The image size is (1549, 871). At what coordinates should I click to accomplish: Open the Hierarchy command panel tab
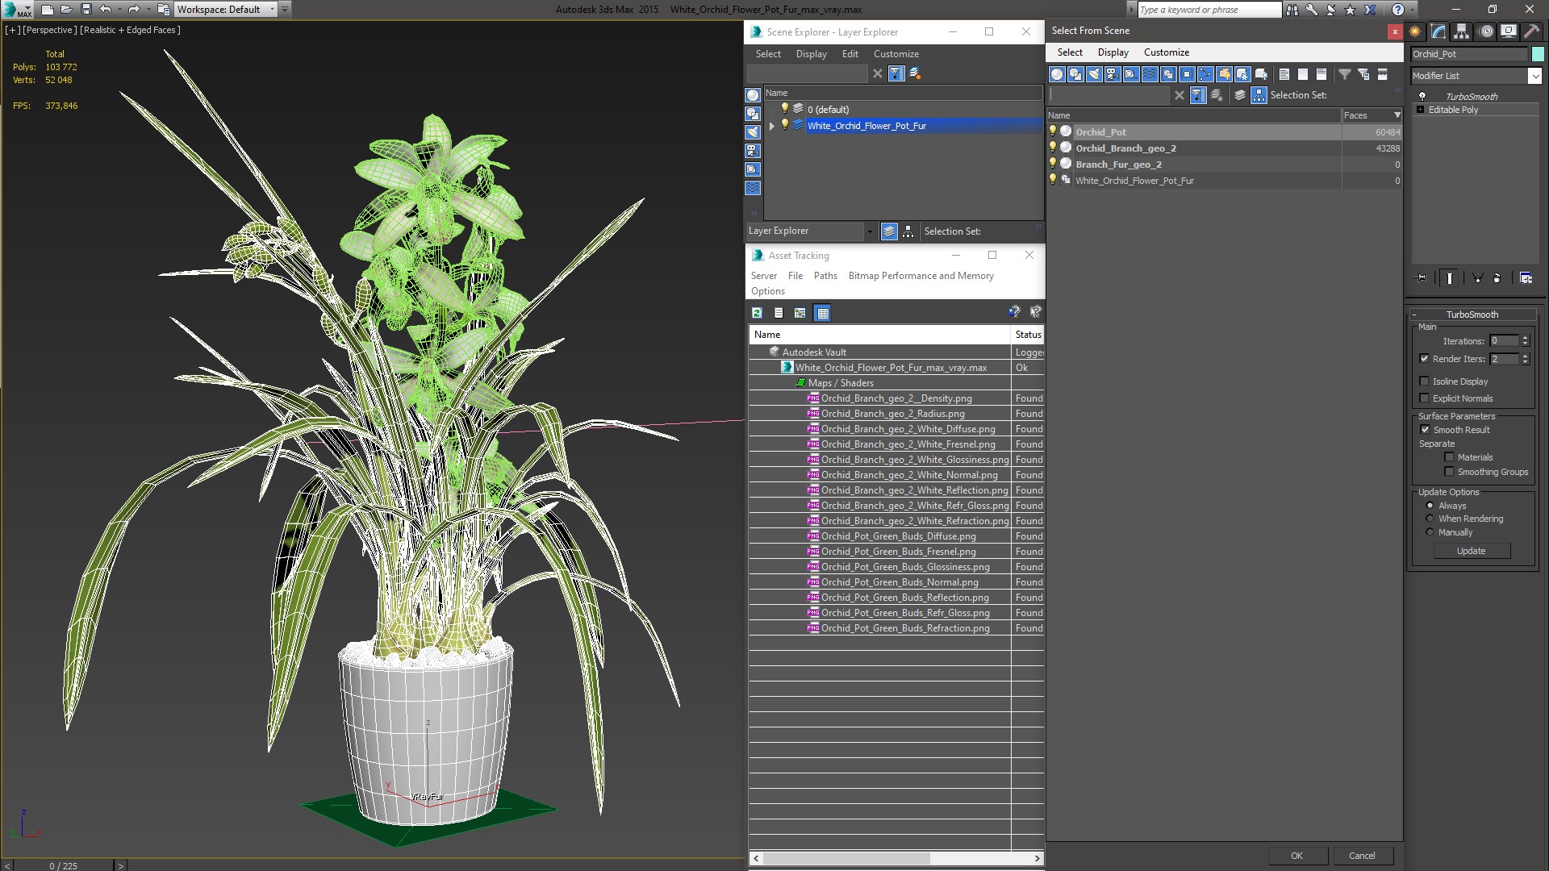1461,31
